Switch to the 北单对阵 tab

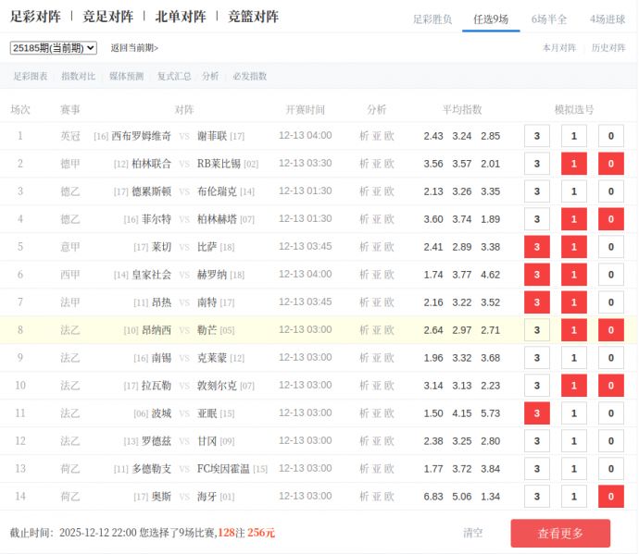[x=180, y=17]
